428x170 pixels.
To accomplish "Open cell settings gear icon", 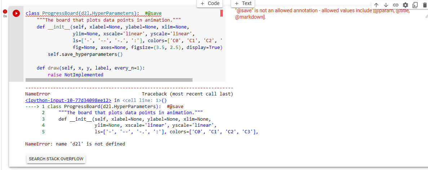I will pos(405,5).
